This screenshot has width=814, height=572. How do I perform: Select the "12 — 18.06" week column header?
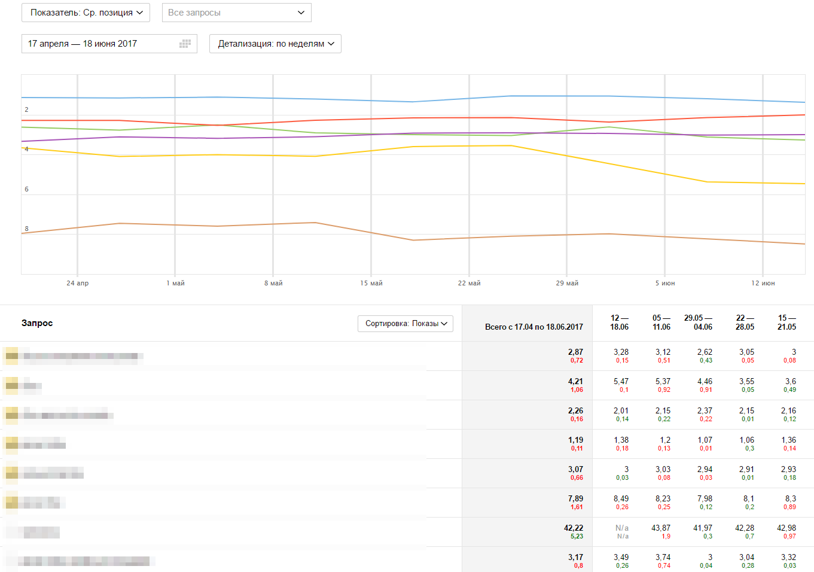[619, 322]
